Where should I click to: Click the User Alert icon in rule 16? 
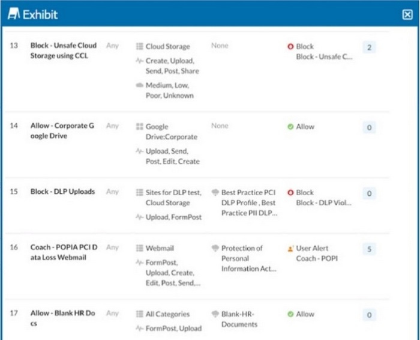pos(290,249)
